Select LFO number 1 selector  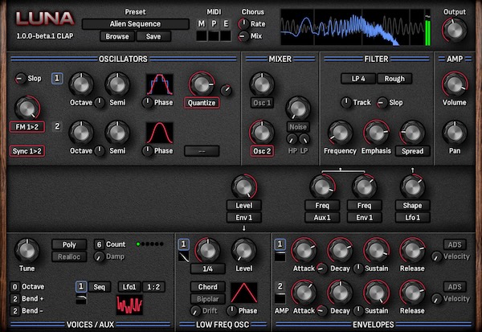click(x=184, y=244)
